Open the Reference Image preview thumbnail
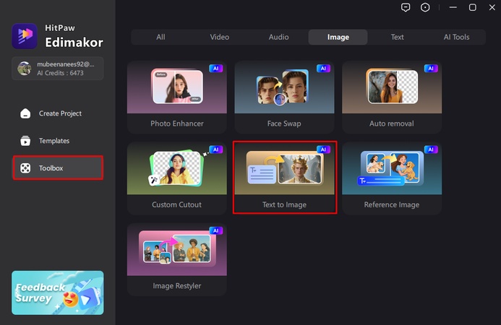This screenshot has height=325, width=501. (x=392, y=168)
